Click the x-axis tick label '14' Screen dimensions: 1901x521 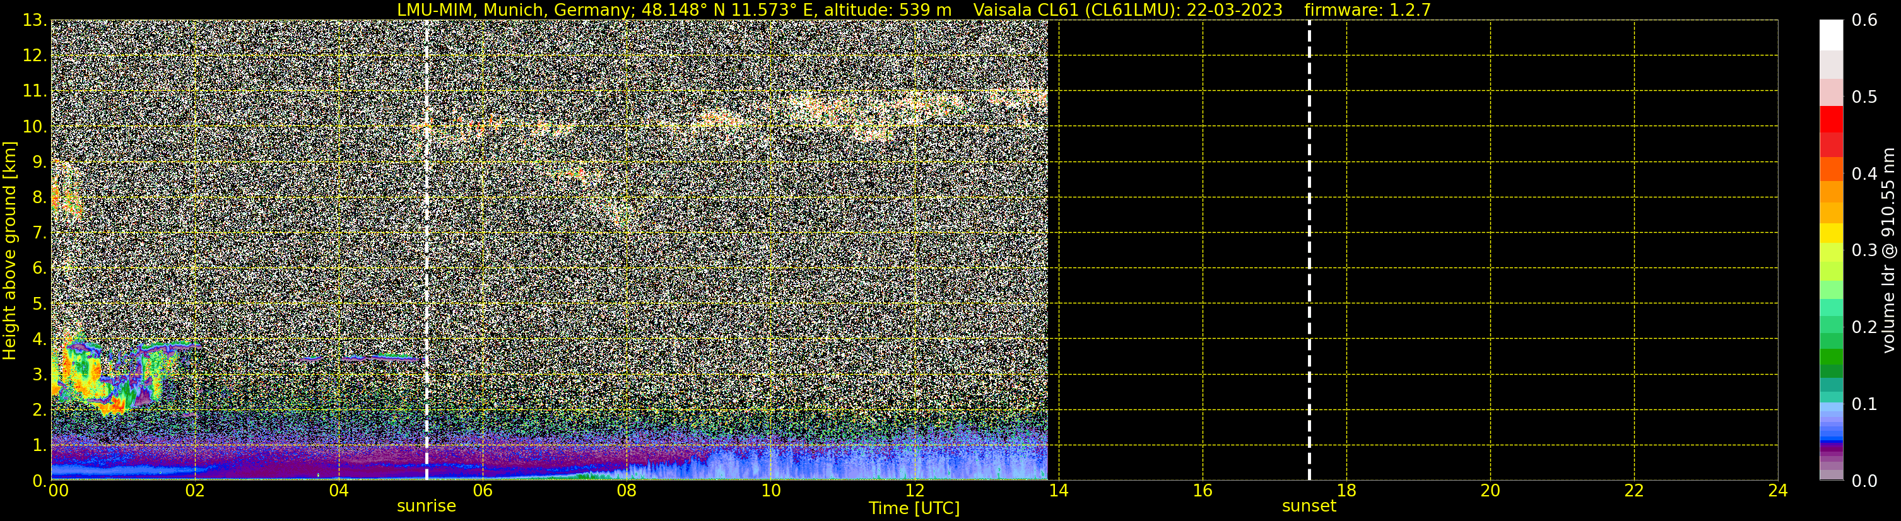pos(1058,491)
